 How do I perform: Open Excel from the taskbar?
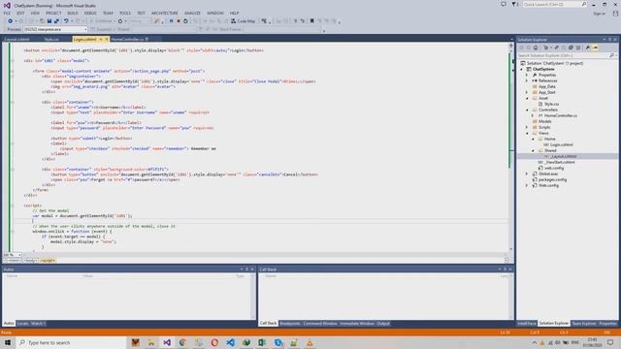[x=262, y=342]
